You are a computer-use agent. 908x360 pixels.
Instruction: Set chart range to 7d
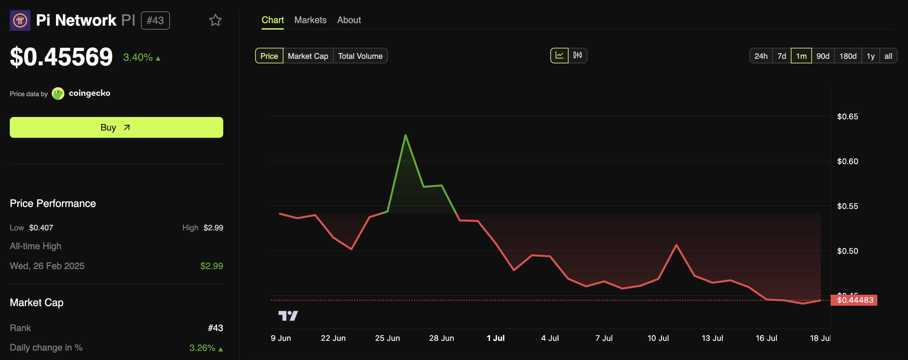tap(781, 56)
